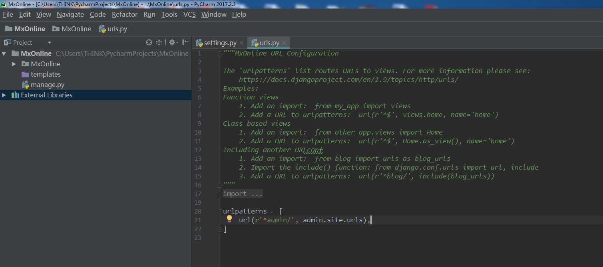This screenshot has height=267, width=603.
Task: Click the urls.py tab's Python icon
Action: (x=255, y=43)
